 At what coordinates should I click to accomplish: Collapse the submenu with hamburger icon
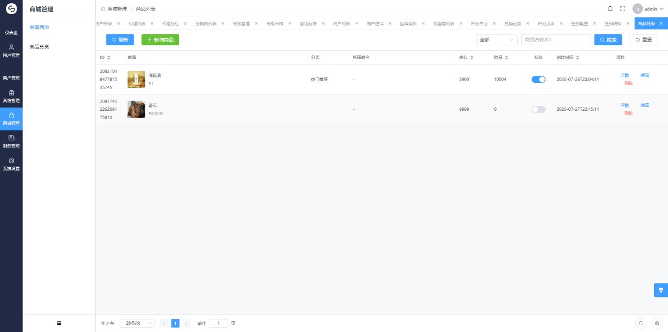59,323
